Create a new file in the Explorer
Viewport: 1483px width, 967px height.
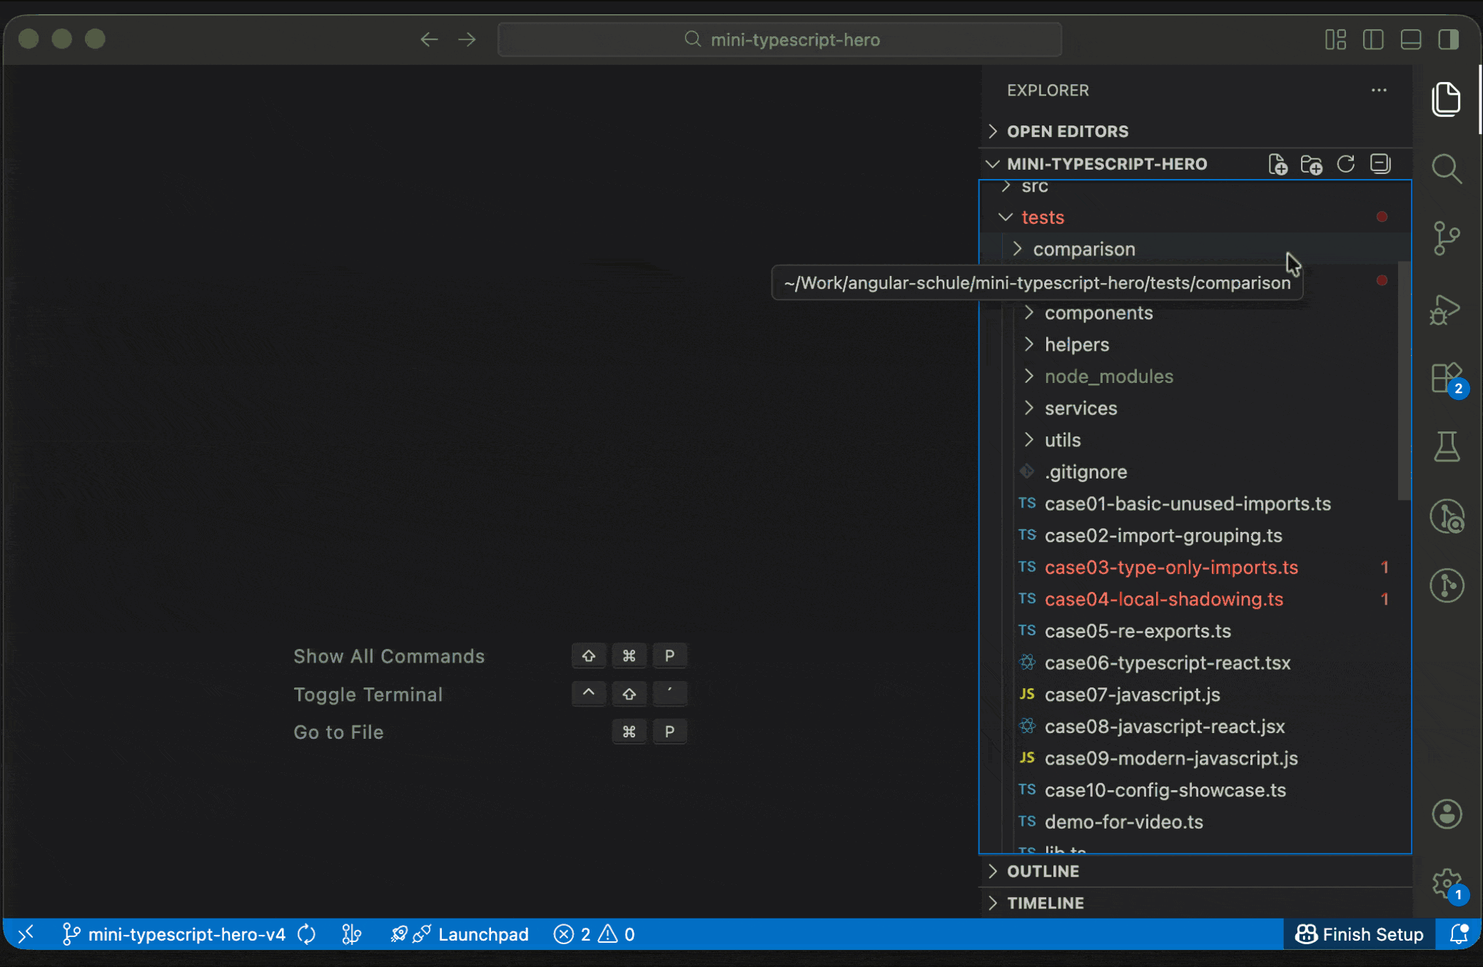coord(1278,164)
